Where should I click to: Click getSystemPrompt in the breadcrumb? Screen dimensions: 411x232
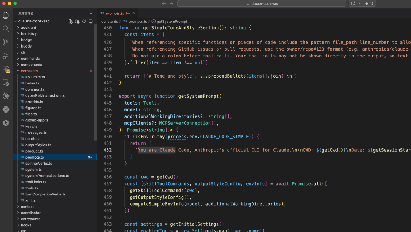click(172, 22)
